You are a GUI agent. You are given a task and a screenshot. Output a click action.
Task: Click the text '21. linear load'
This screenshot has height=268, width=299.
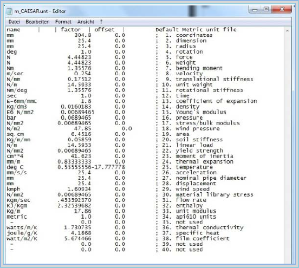click(187, 145)
